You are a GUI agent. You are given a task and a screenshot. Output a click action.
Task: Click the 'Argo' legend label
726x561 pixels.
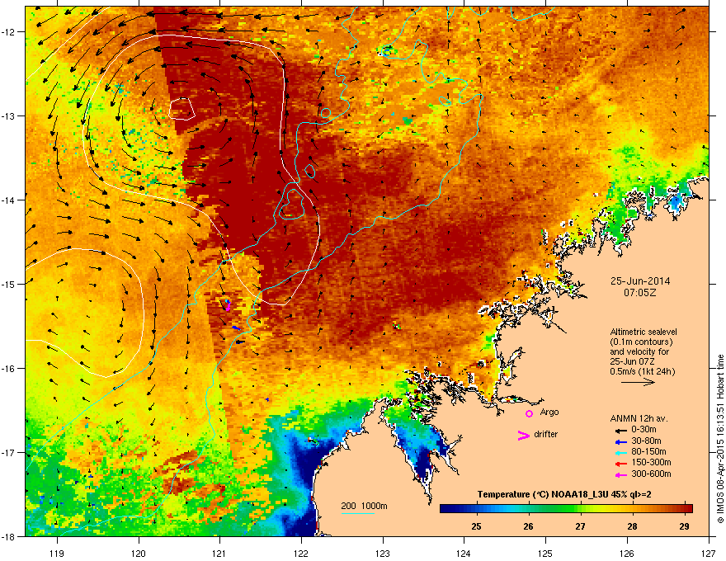pyautogui.click(x=549, y=412)
